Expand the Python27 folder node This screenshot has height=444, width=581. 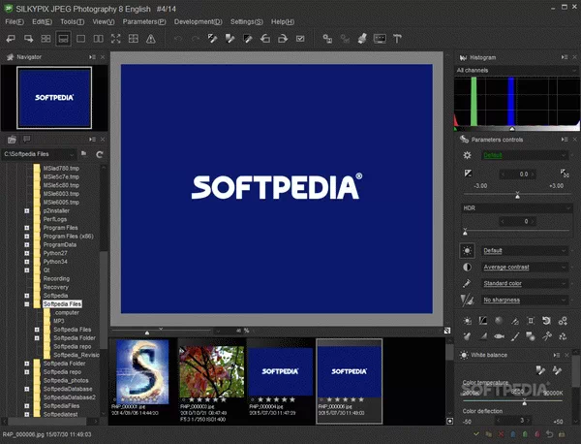pos(27,253)
